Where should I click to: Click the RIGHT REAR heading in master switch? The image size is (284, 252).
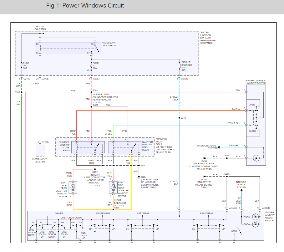click(x=207, y=213)
